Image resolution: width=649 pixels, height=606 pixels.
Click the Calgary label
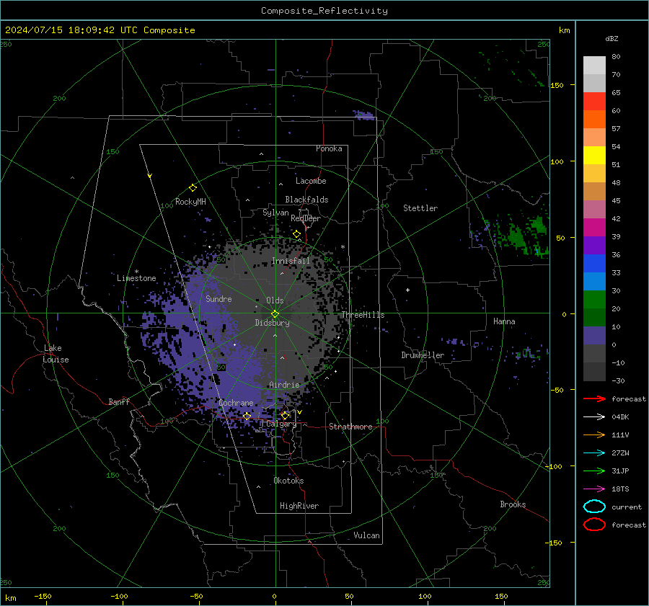point(281,424)
